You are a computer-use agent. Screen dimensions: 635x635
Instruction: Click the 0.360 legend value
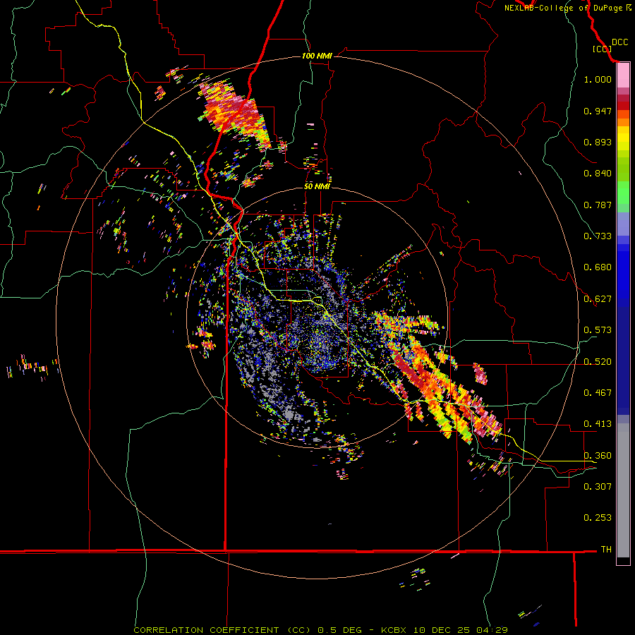tap(598, 456)
